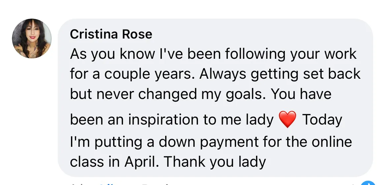Image resolution: width=388 pixels, height=185 pixels.
Task: Click the first line starting "As you know"
Action: click(213, 54)
